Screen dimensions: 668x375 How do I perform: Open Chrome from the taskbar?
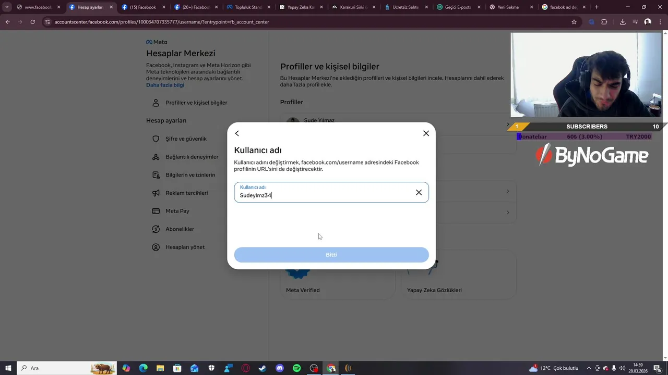(331, 368)
